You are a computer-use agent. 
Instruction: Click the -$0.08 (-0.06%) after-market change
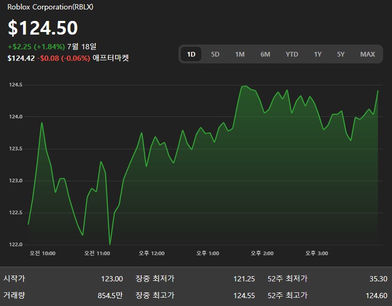point(63,58)
